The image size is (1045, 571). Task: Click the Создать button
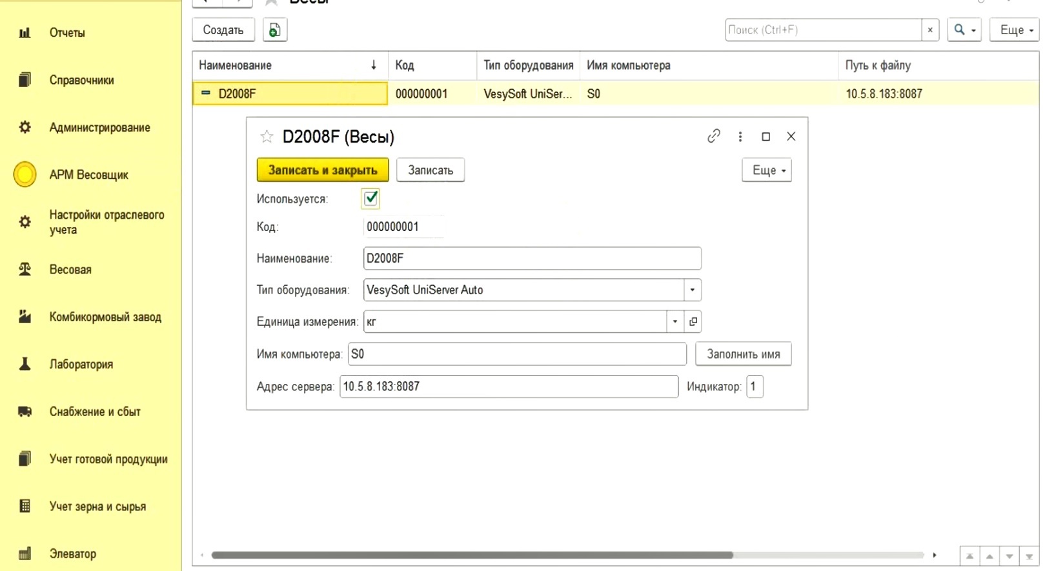pyautogui.click(x=223, y=30)
